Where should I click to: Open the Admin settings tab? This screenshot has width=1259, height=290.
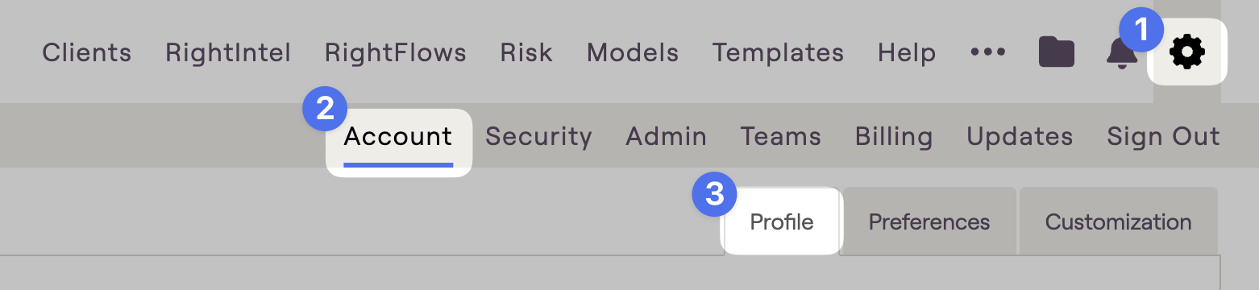point(666,137)
